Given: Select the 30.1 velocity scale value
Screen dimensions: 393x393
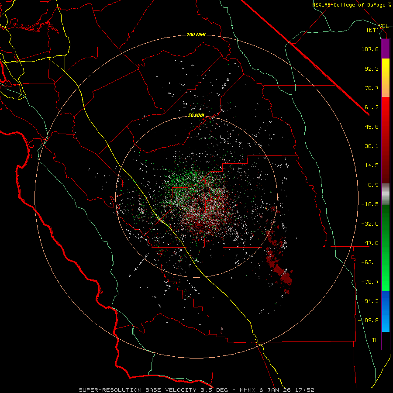Looking at the screenshot, I should tap(372, 146).
